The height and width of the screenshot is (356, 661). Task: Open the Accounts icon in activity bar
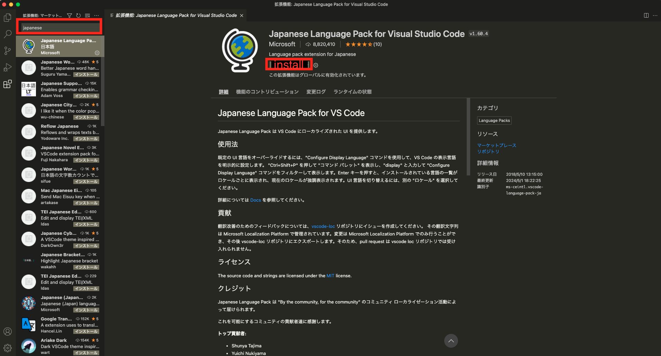tap(8, 331)
